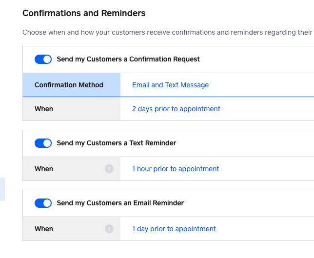This screenshot has height=258, width=314.
Task: Click the light blue highlighted strip at left edge
Action: pyautogui.click(x=2, y=189)
